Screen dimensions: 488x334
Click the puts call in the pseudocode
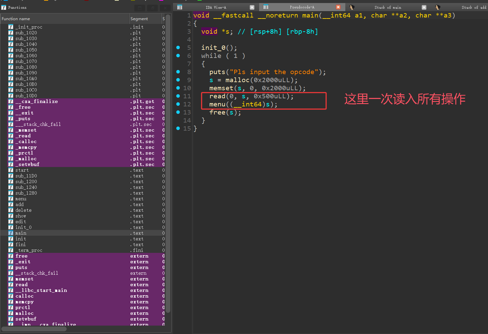[x=217, y=72]
